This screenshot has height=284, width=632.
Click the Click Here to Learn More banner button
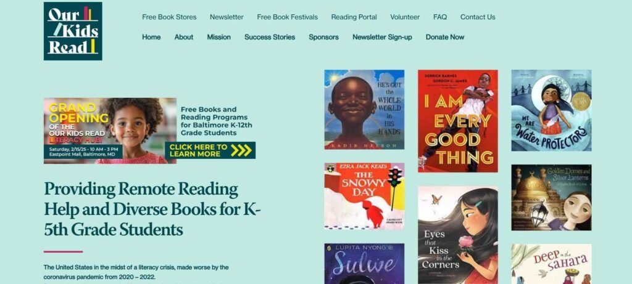click(210, 150)
